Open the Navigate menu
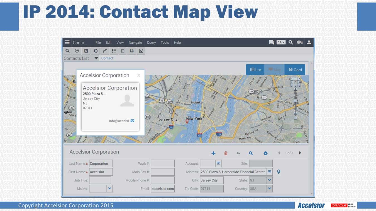 [x=135, y=43]
